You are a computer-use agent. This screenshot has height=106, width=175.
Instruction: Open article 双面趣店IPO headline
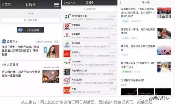pos(138,12)
